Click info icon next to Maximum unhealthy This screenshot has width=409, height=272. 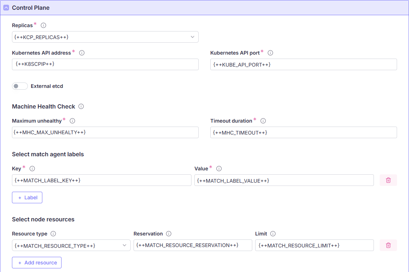72,121
